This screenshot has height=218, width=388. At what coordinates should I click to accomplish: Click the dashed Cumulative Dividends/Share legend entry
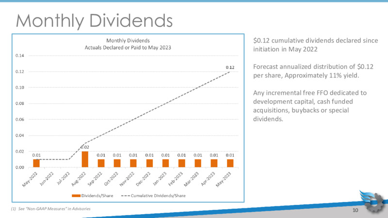click(x=153, y=196)
